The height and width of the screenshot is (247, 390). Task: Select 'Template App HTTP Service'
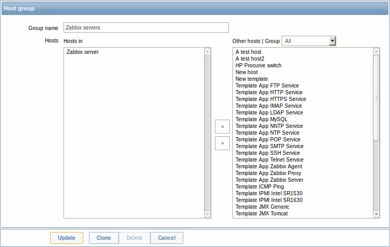[x=269, y=92]
